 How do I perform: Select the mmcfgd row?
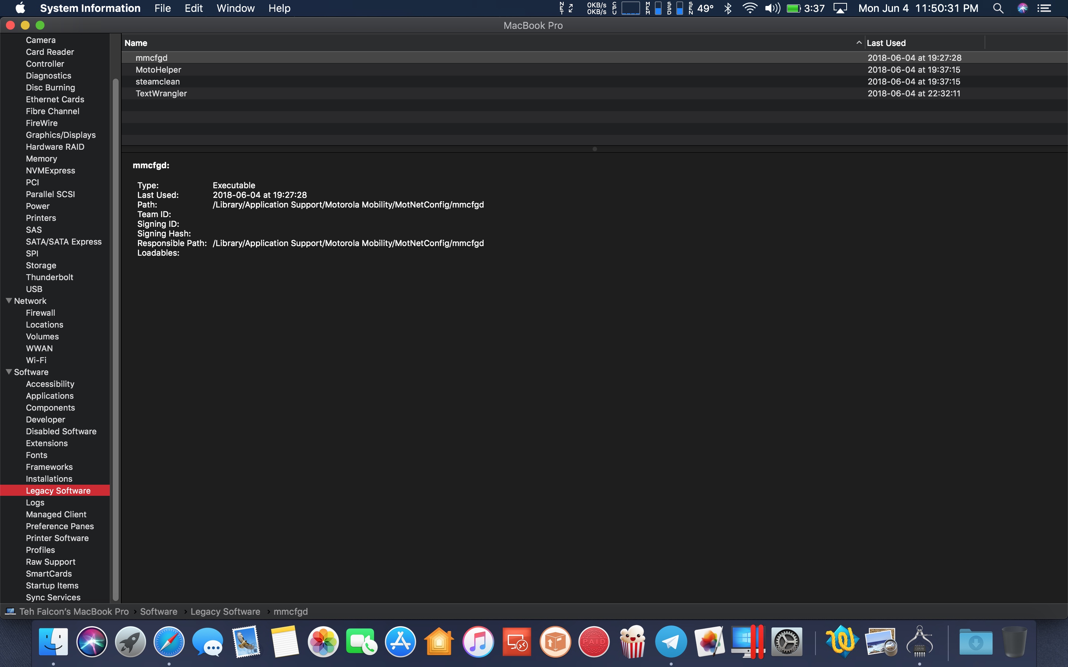coord(594,58)
